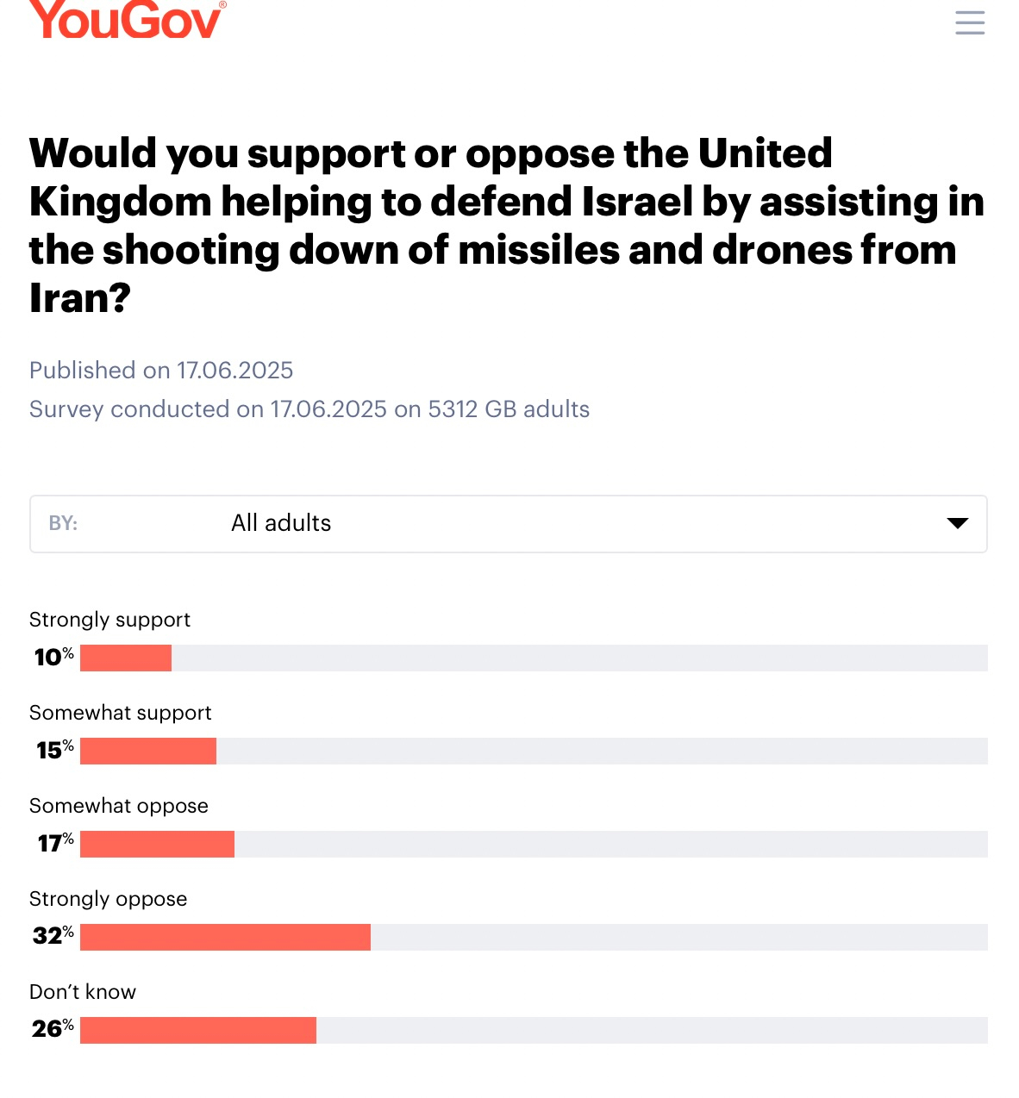Click the Published on 17.06.2025 text
This screenshot has height=1098, width=1019.
[161, 371]
